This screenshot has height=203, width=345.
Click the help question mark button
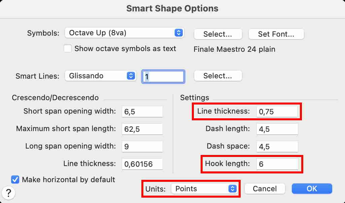click(x=9, y=193)
